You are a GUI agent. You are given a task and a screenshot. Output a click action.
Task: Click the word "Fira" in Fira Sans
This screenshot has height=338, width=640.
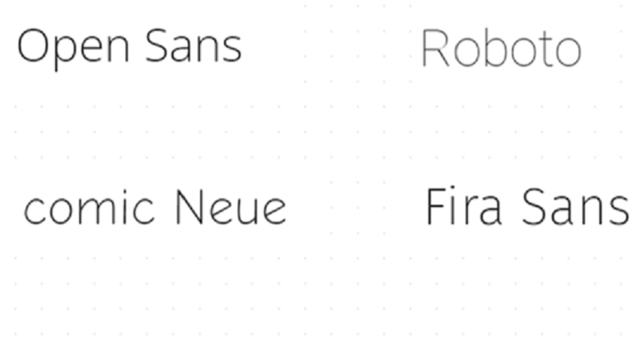[x=464, y=206]
